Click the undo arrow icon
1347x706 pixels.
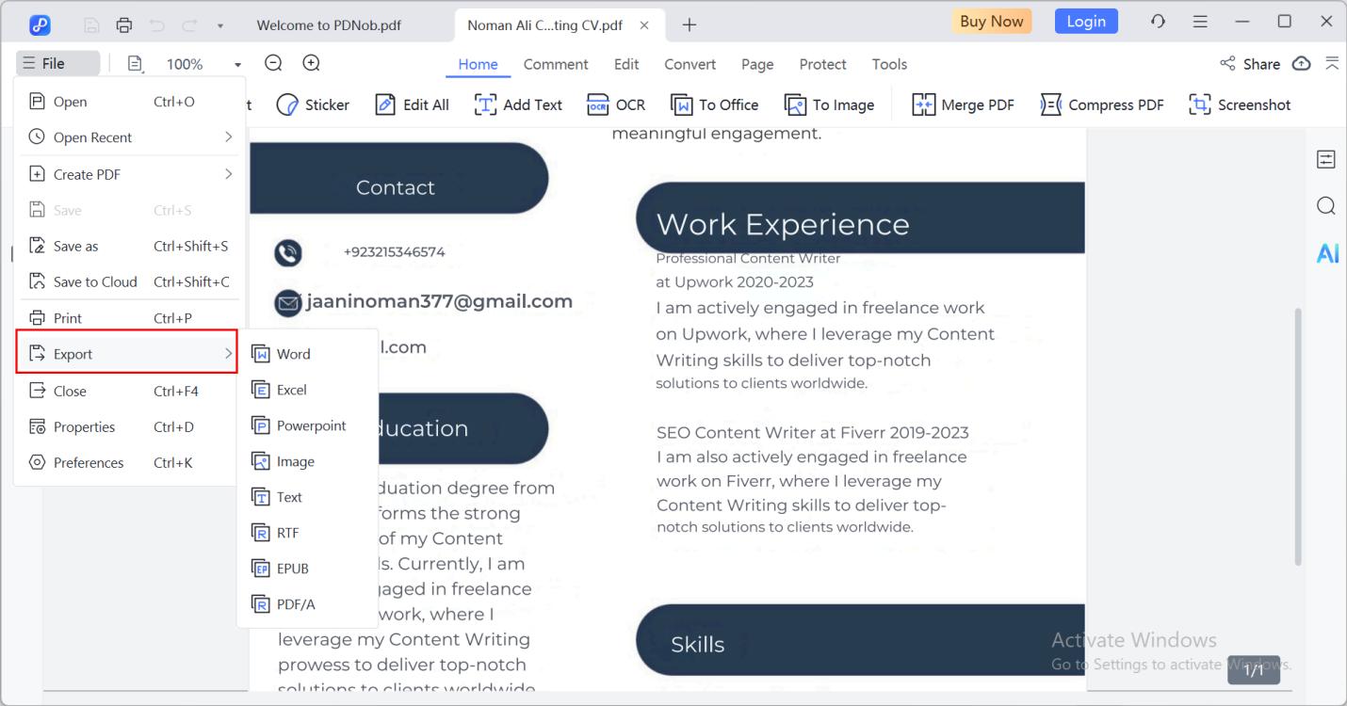click(x=155, y=25)
